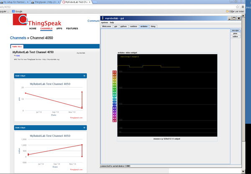Click page scrollbar down arrow
The width and height of the screenshot is (251, 174).
pyautogui.click(x=243, y=171)
